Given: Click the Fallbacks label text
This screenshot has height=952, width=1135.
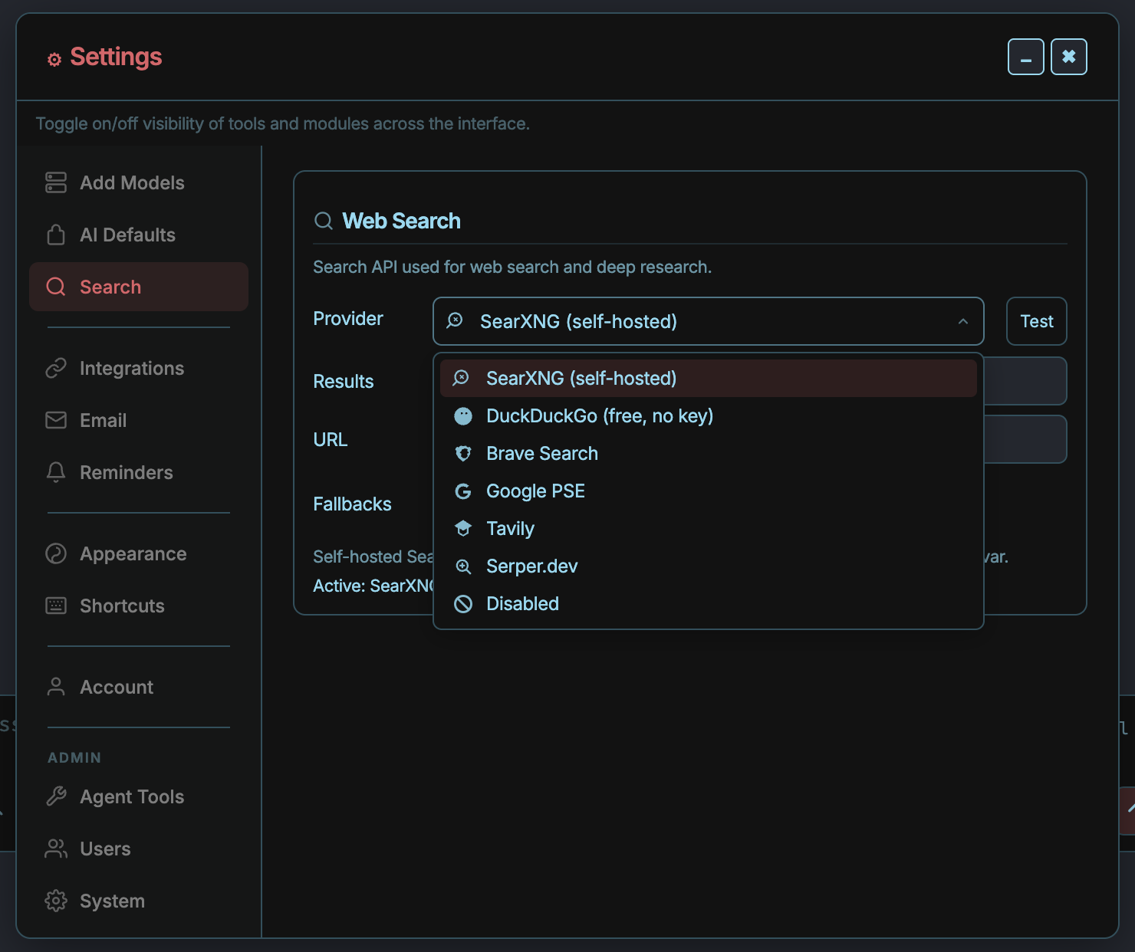Looking at the screenshot, I should click(352, 504).
